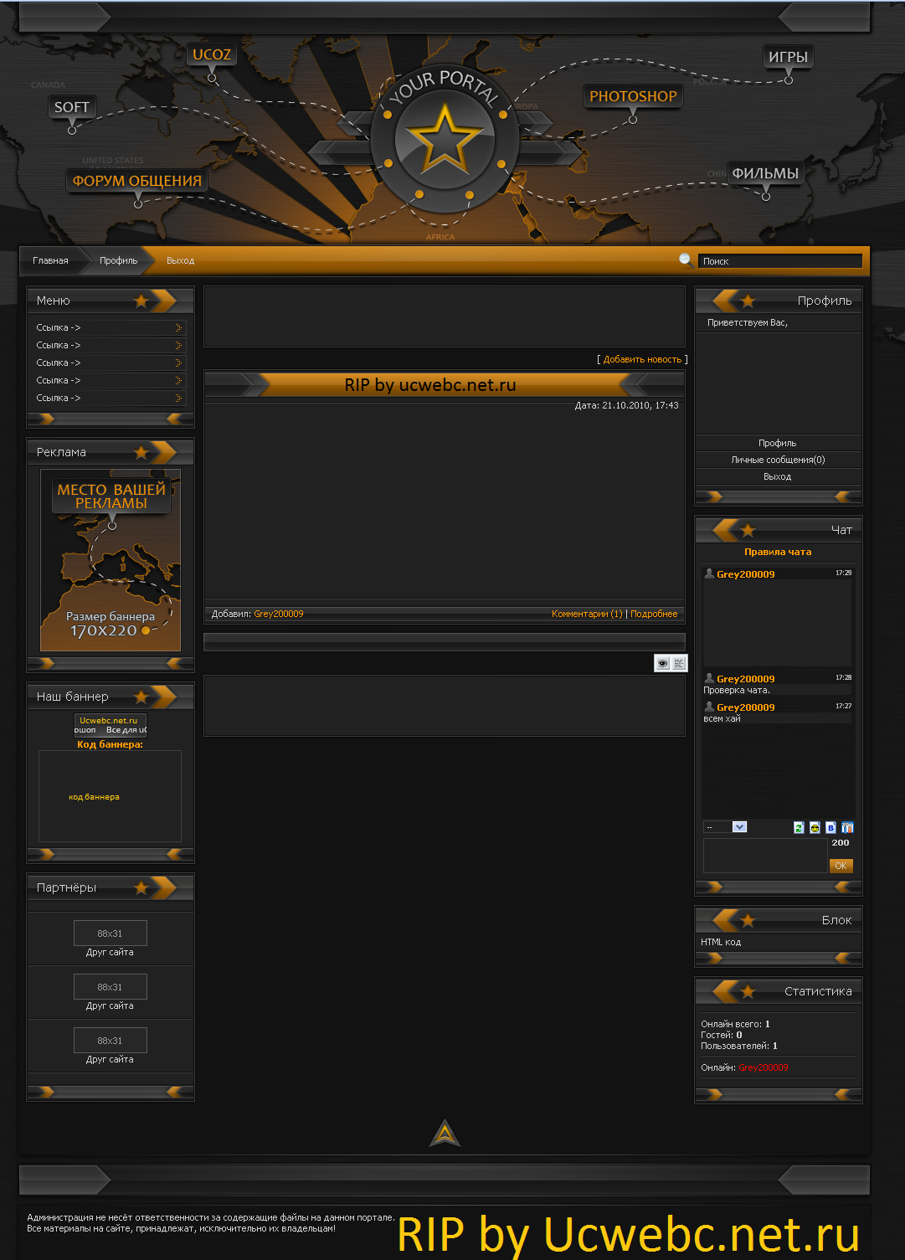Click the Поиск search input field
This screenshot has height=1260, width=905.
[779, 261]
